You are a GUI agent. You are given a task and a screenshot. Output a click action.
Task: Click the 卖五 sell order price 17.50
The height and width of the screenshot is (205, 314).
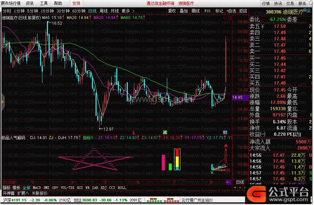pyautogui.click(x=280, y=26)
